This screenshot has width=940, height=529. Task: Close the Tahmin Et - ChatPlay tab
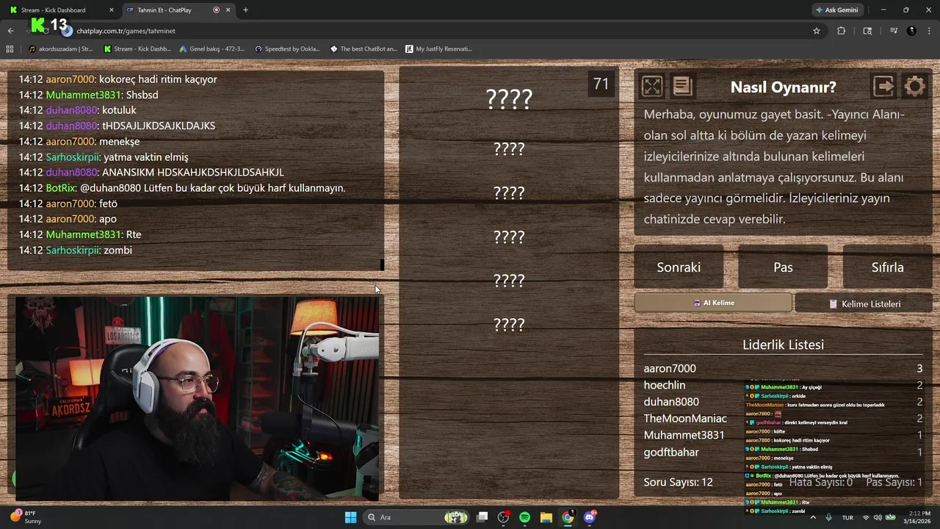click(x=228, y=10)
